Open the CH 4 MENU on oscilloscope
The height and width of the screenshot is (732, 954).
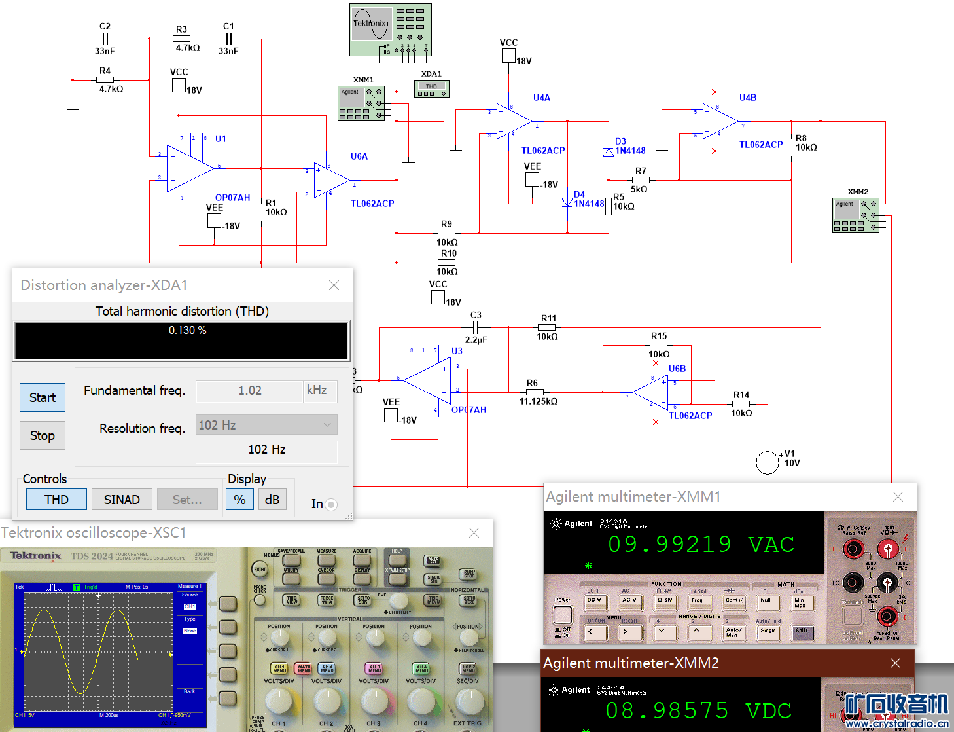coord(421,668)
